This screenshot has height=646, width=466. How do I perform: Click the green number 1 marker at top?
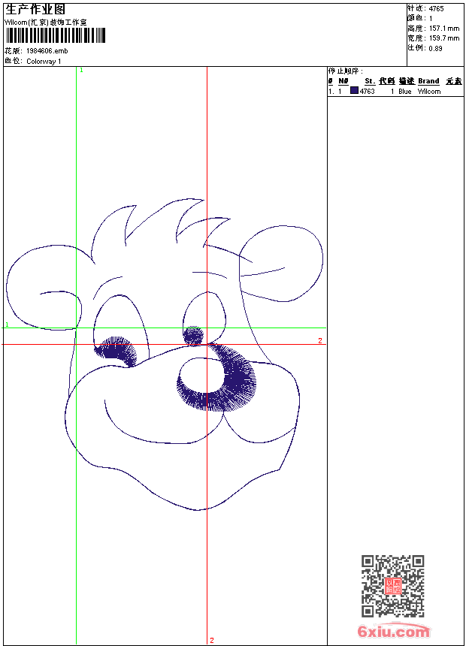81,70
